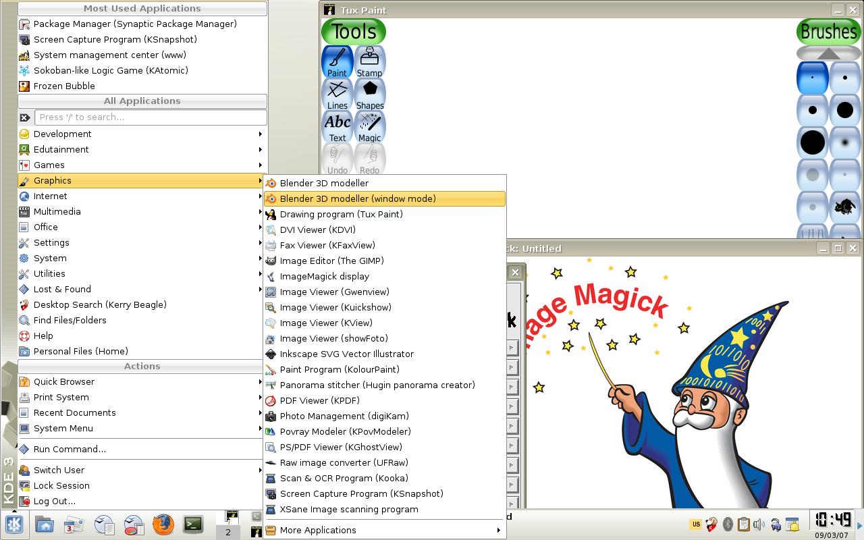This screenshot has height=540, width=864.
Task: Open Image Viewer (Gwenview)
Action: (x=384, y=292)
